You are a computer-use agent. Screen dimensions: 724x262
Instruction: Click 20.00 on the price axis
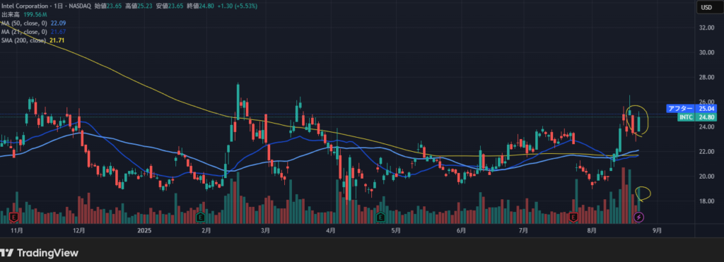point(706,177)
